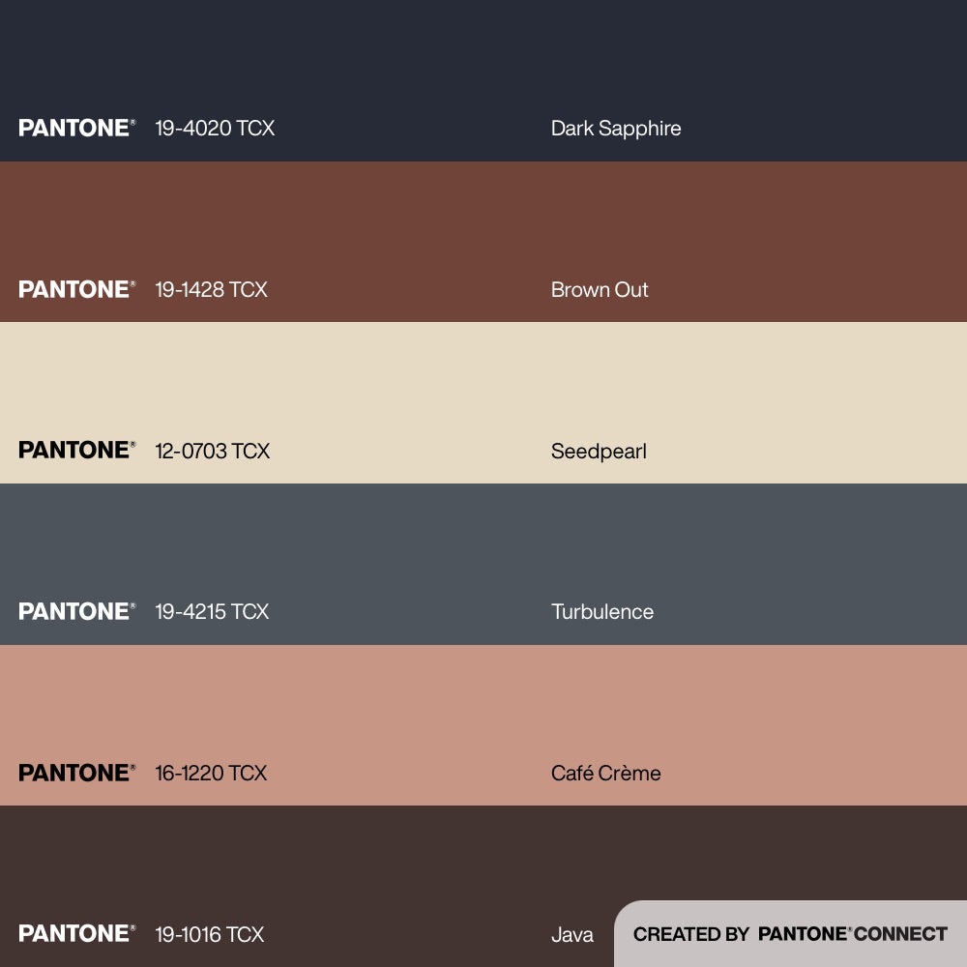Image resolution: width=967 pixels, height=967 pixels.
Task: Select the PANTONE logo beside 16-1220 TCX
Action: coord(76,773)
